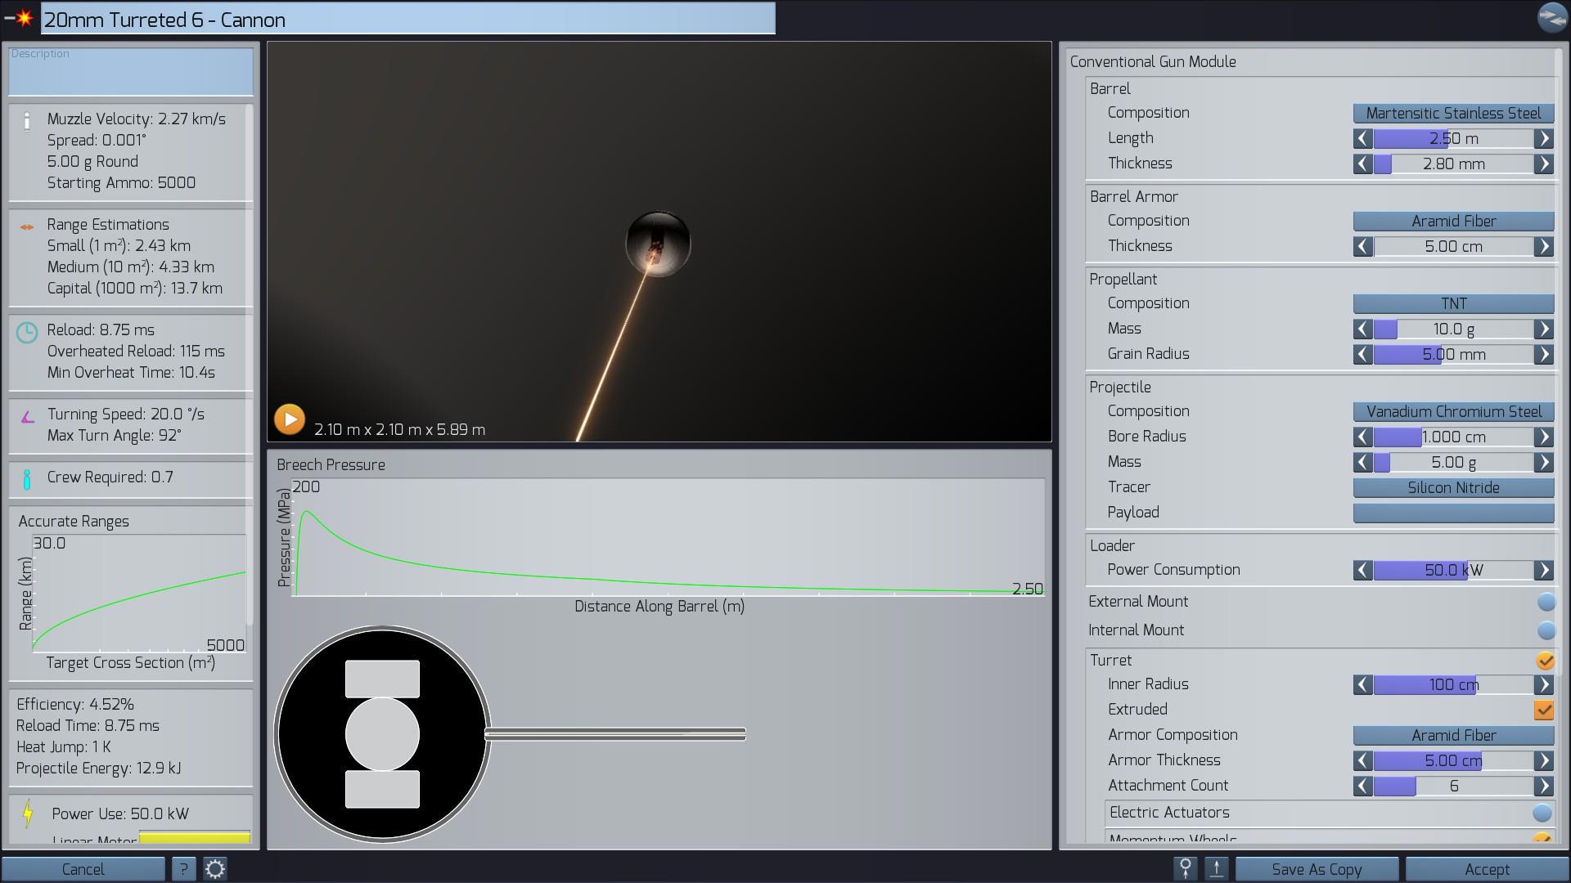1571x883 pixels.
Task: Click the Save As Copy button
Action: click(x=1317, y=869)
